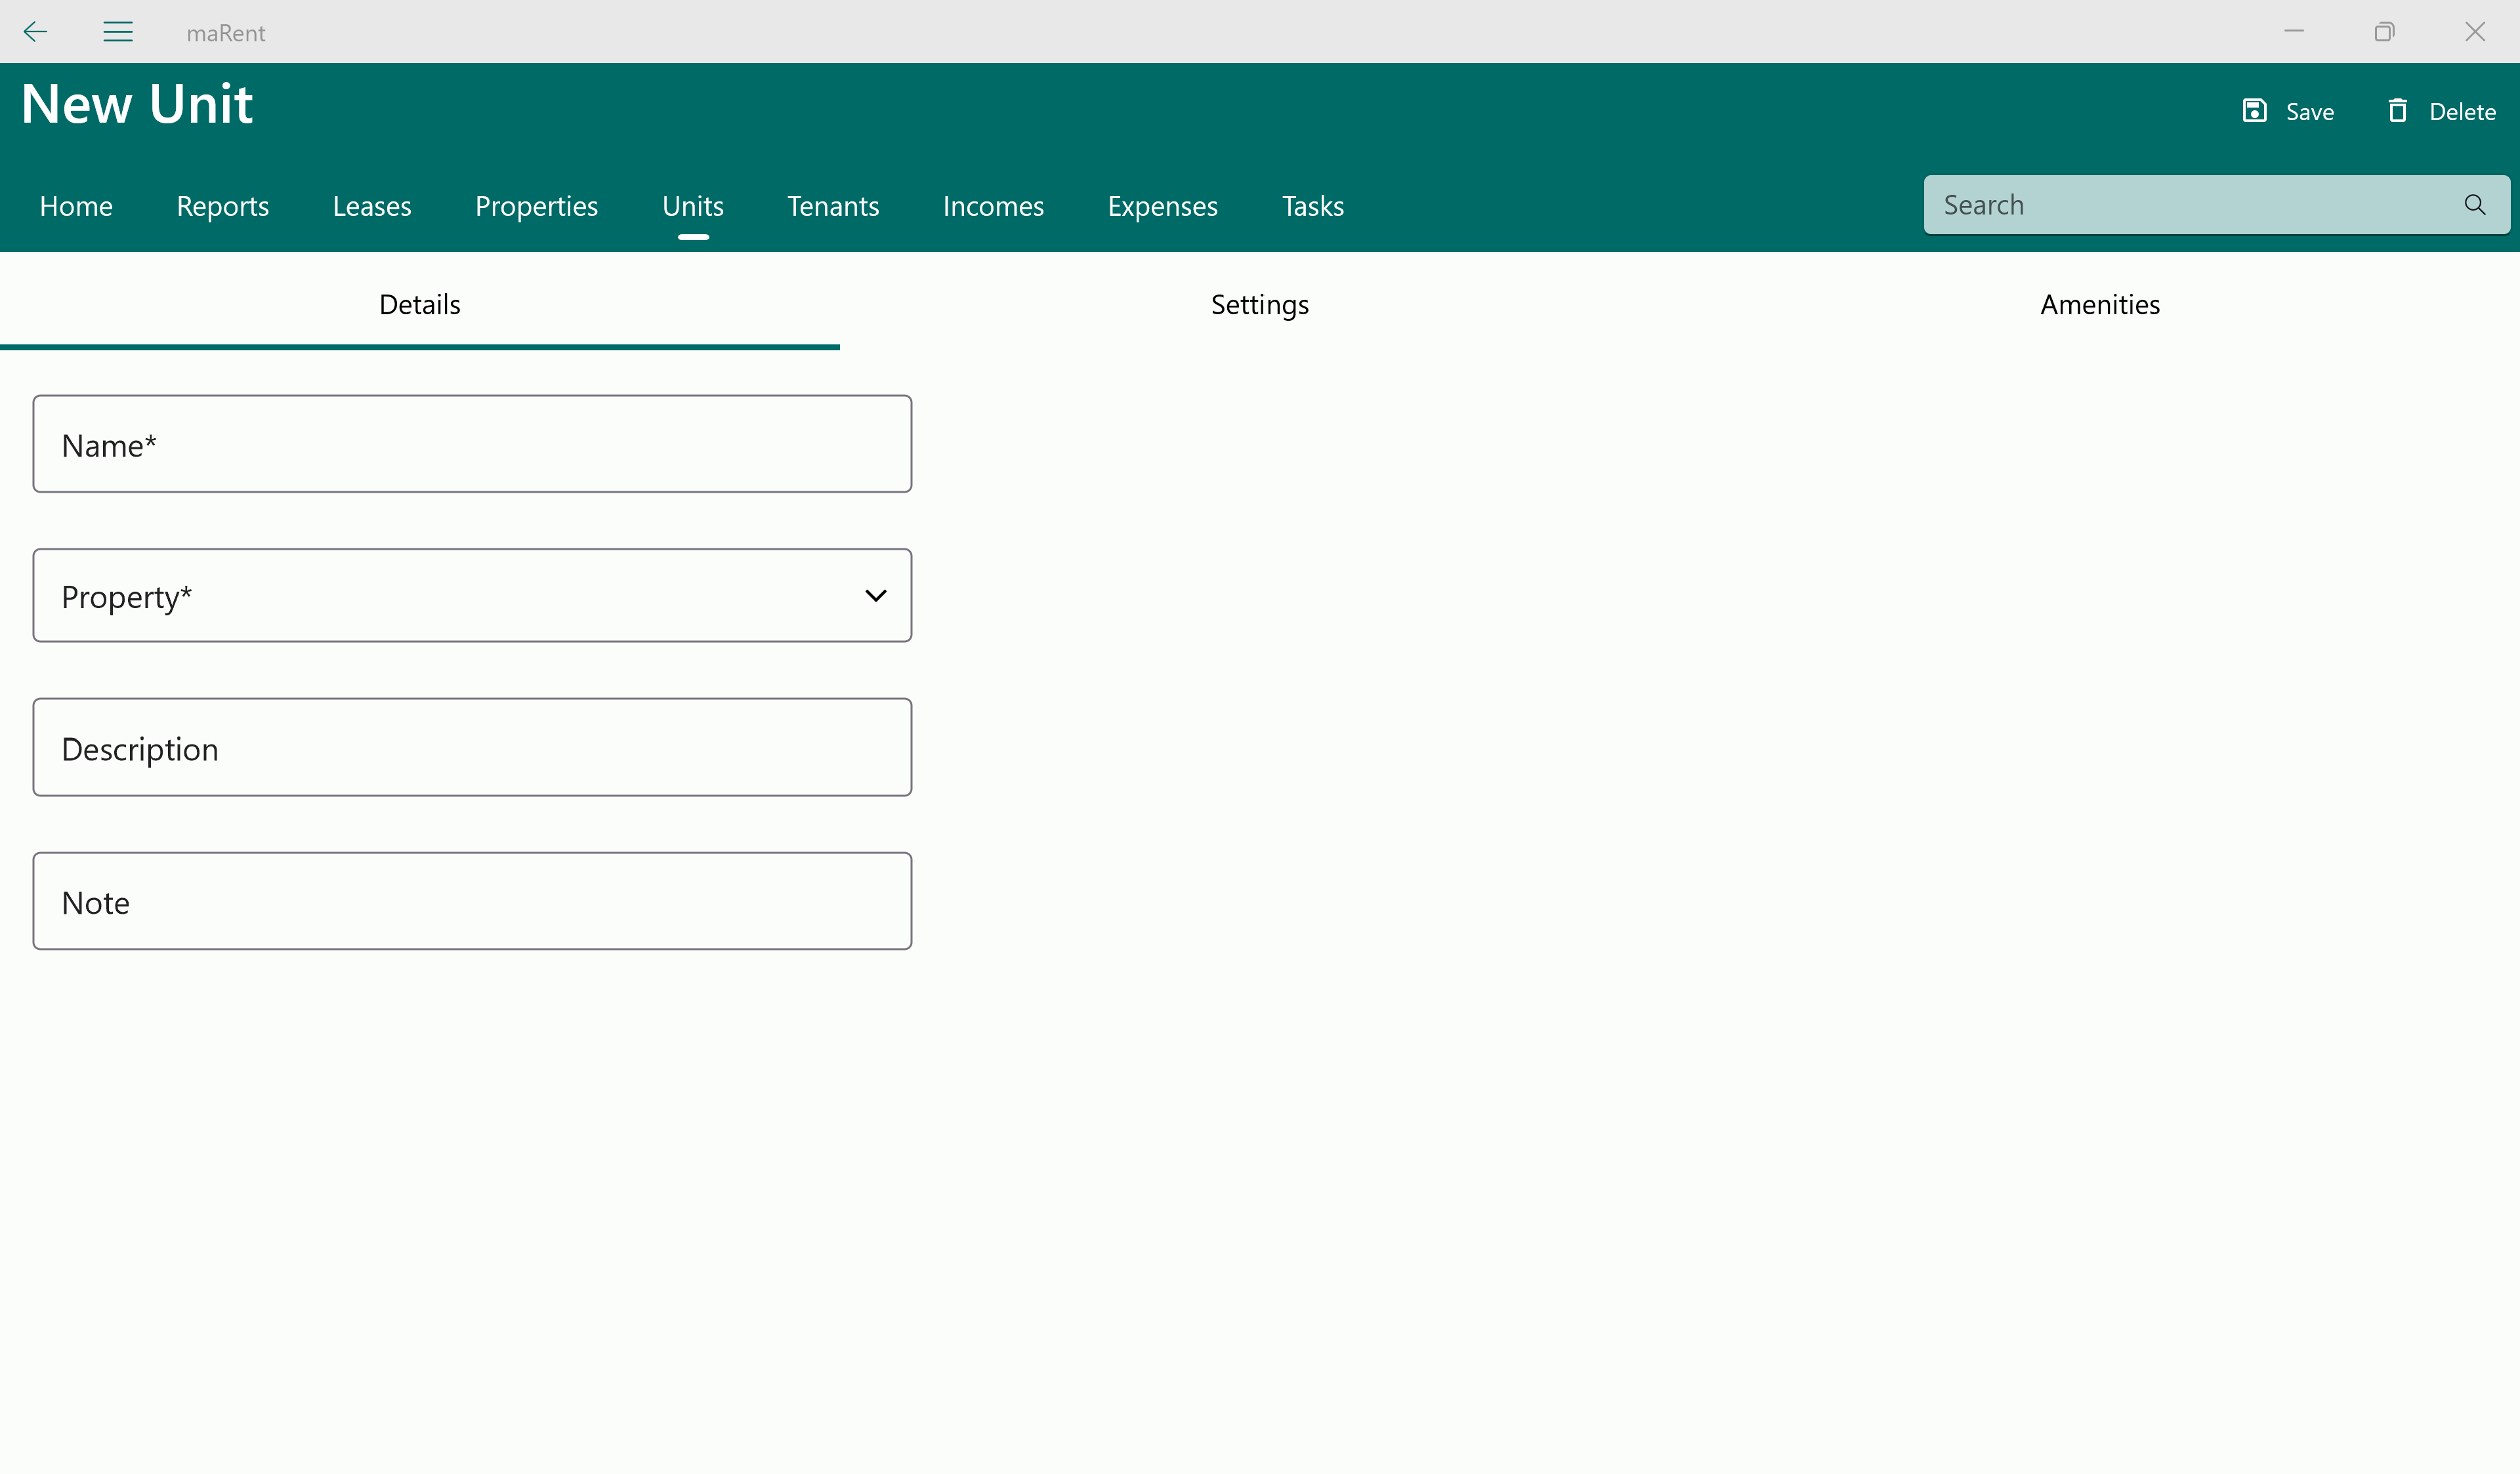
Task: Open the Properties section
Action: click(x=536, y=207)
